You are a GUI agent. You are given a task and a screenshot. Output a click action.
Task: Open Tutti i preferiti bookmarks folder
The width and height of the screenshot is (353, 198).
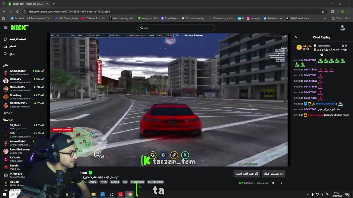(x=341, y=18)
